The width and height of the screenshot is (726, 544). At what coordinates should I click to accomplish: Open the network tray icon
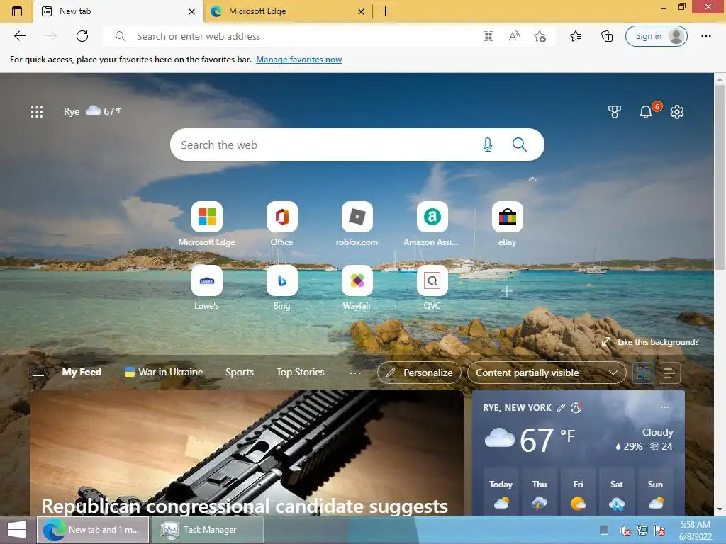click(x=642, y=531)
